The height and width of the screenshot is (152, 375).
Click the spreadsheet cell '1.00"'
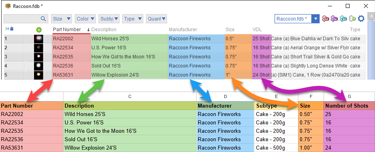pos(311,148)
